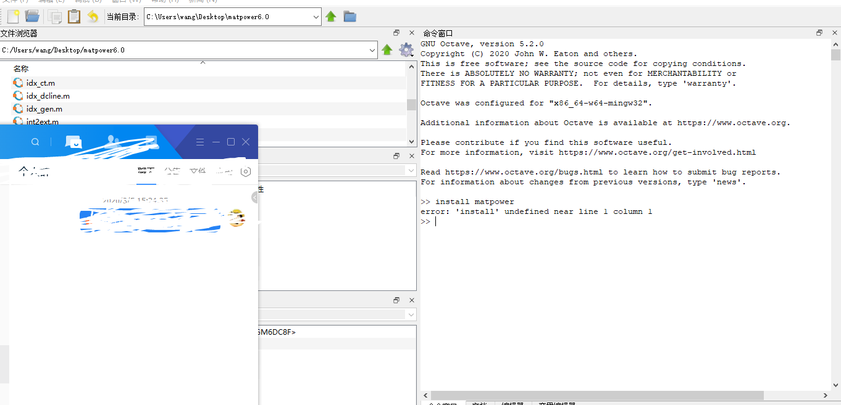Undo with the yellow arrow icon
The image size is (841, 405).
click(x=93, y=17)
